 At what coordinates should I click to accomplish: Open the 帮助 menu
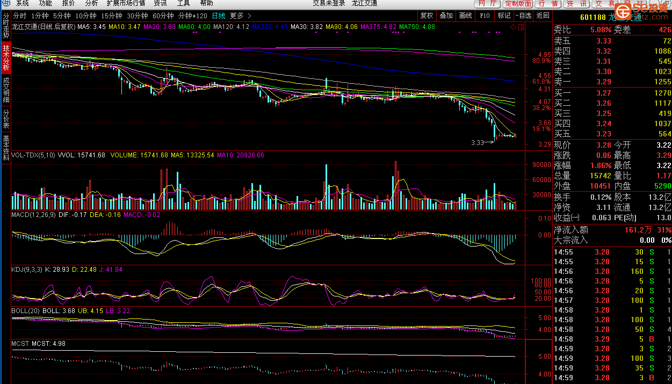point(206,3)
